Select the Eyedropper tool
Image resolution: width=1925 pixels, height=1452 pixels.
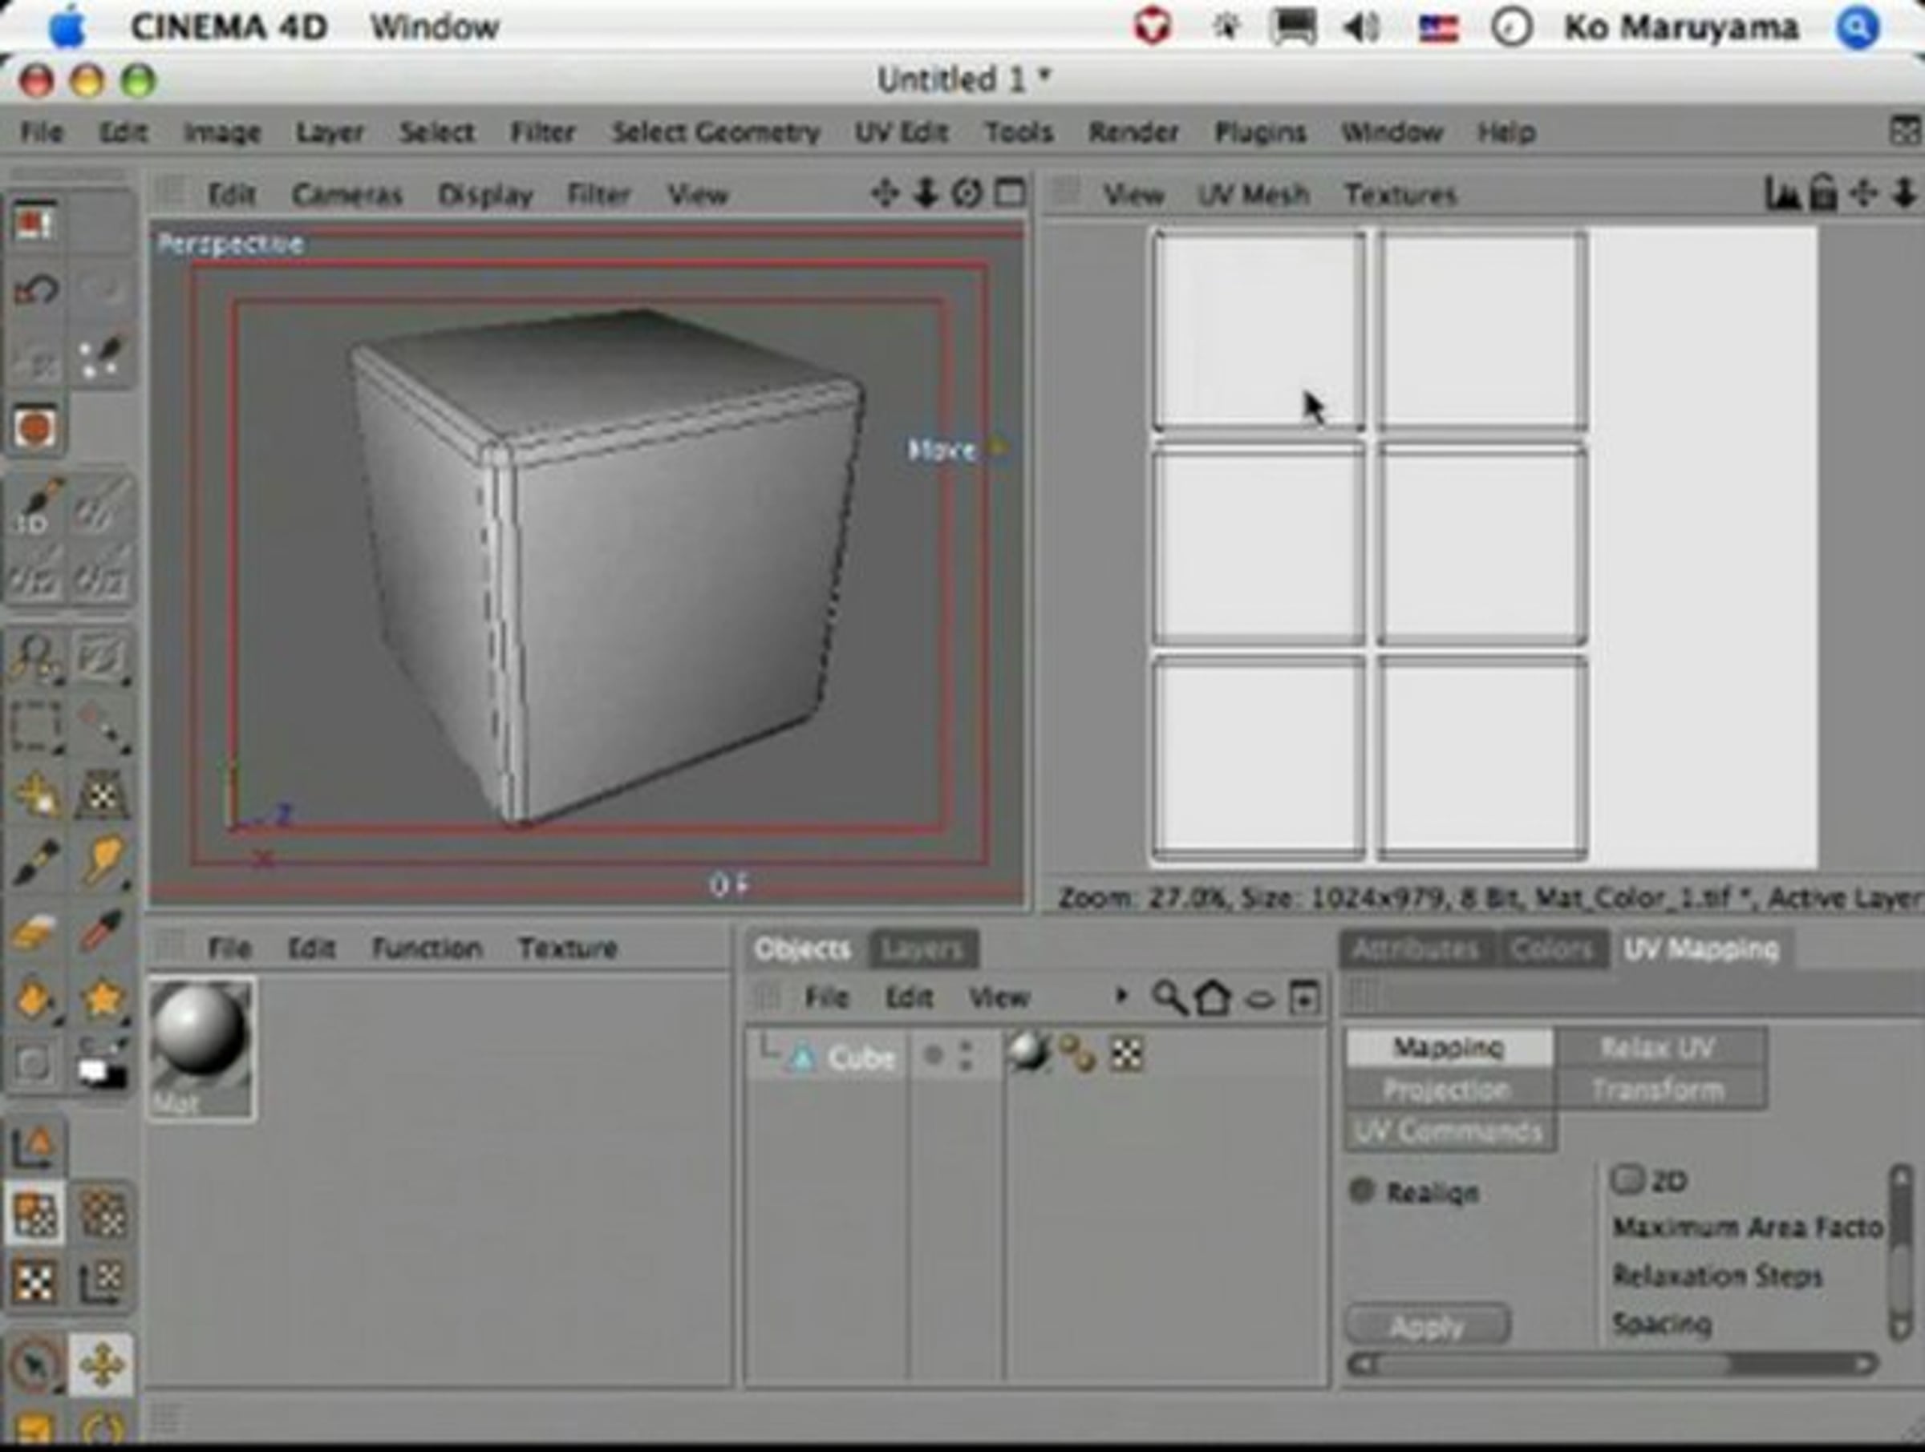(102, 931)
